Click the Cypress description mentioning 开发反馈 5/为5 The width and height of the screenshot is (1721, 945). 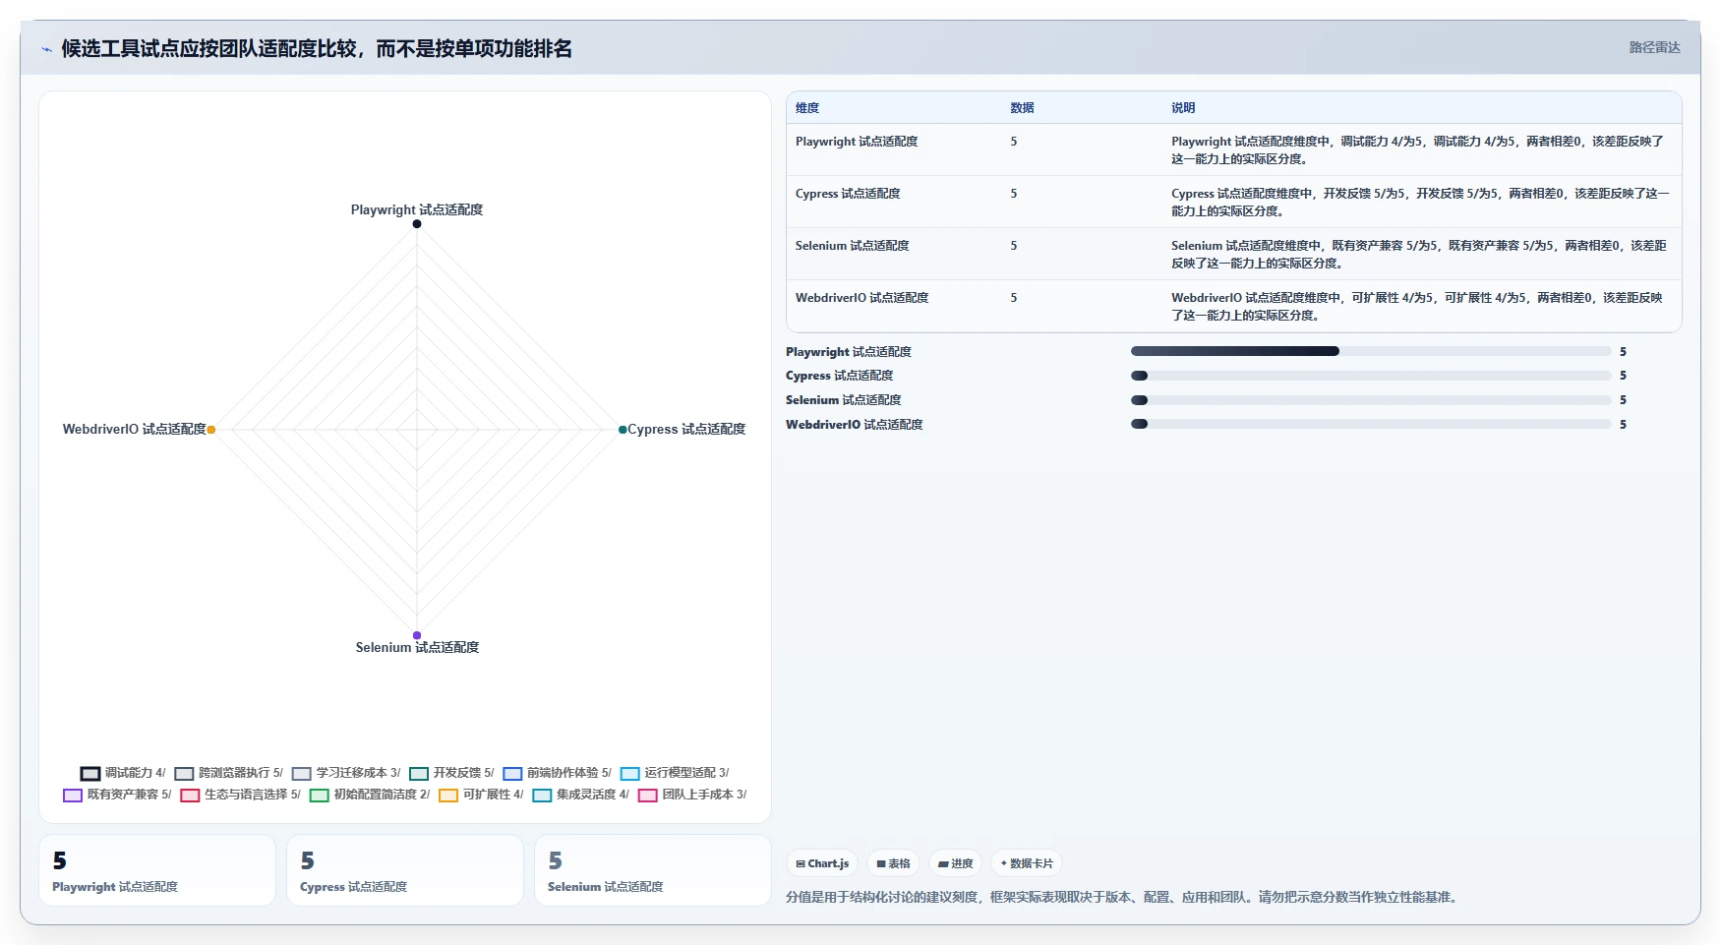1420,203
